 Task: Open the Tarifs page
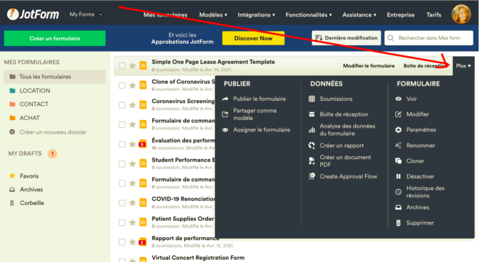coord(434,14)
